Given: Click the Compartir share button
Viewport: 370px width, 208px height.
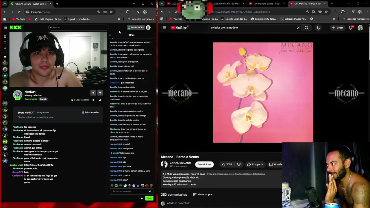Looking at the screenshot, I should [x=255, y=164].
